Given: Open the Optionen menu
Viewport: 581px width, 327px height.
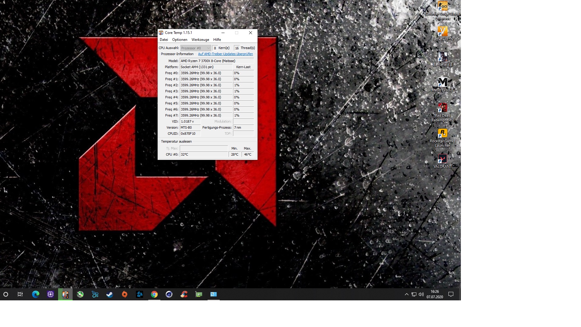Looking at the screenshot, I should click(180, 40).
